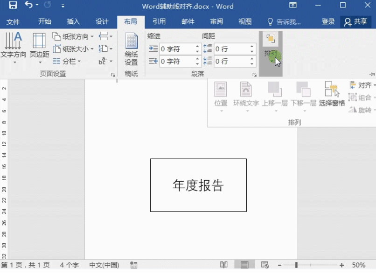Open the 页边距 margins menu
This screenshot has height=275, width=376.
click(x=40, y=48)
